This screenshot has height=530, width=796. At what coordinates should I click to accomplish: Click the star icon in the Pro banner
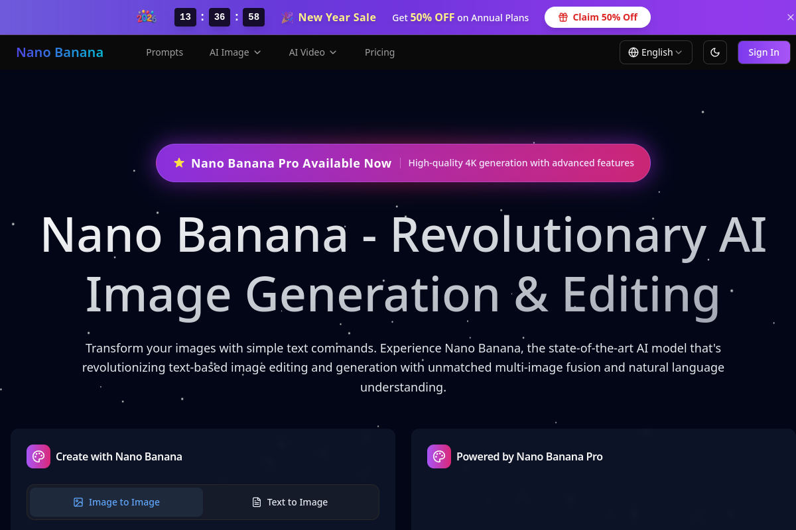click(x=178, y=162)
